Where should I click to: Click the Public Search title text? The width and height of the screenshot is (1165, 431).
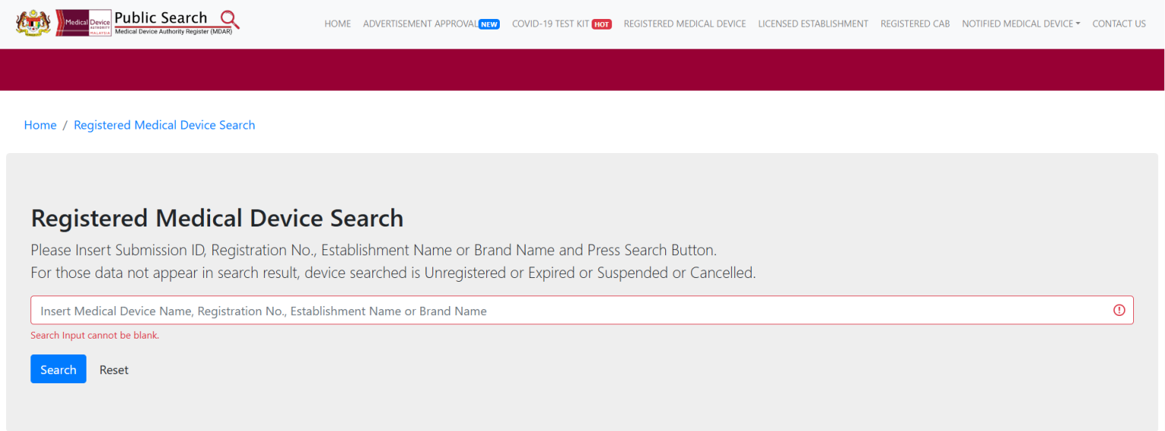pos(161,17)
